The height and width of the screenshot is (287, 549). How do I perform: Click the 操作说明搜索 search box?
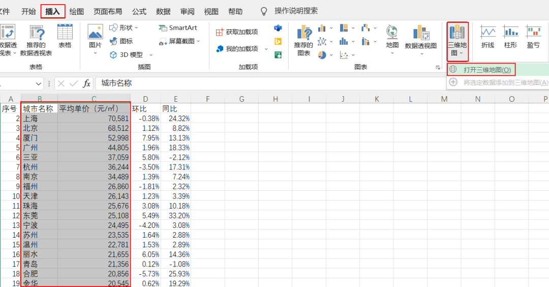click(296, 11)
